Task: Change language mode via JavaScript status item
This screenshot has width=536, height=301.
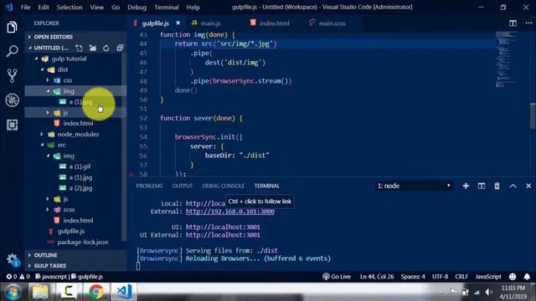Action: tap(488, 277)
